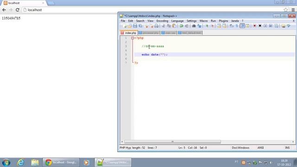
Task: Open the File menu in Notepad++
Action: pos(123,21)
